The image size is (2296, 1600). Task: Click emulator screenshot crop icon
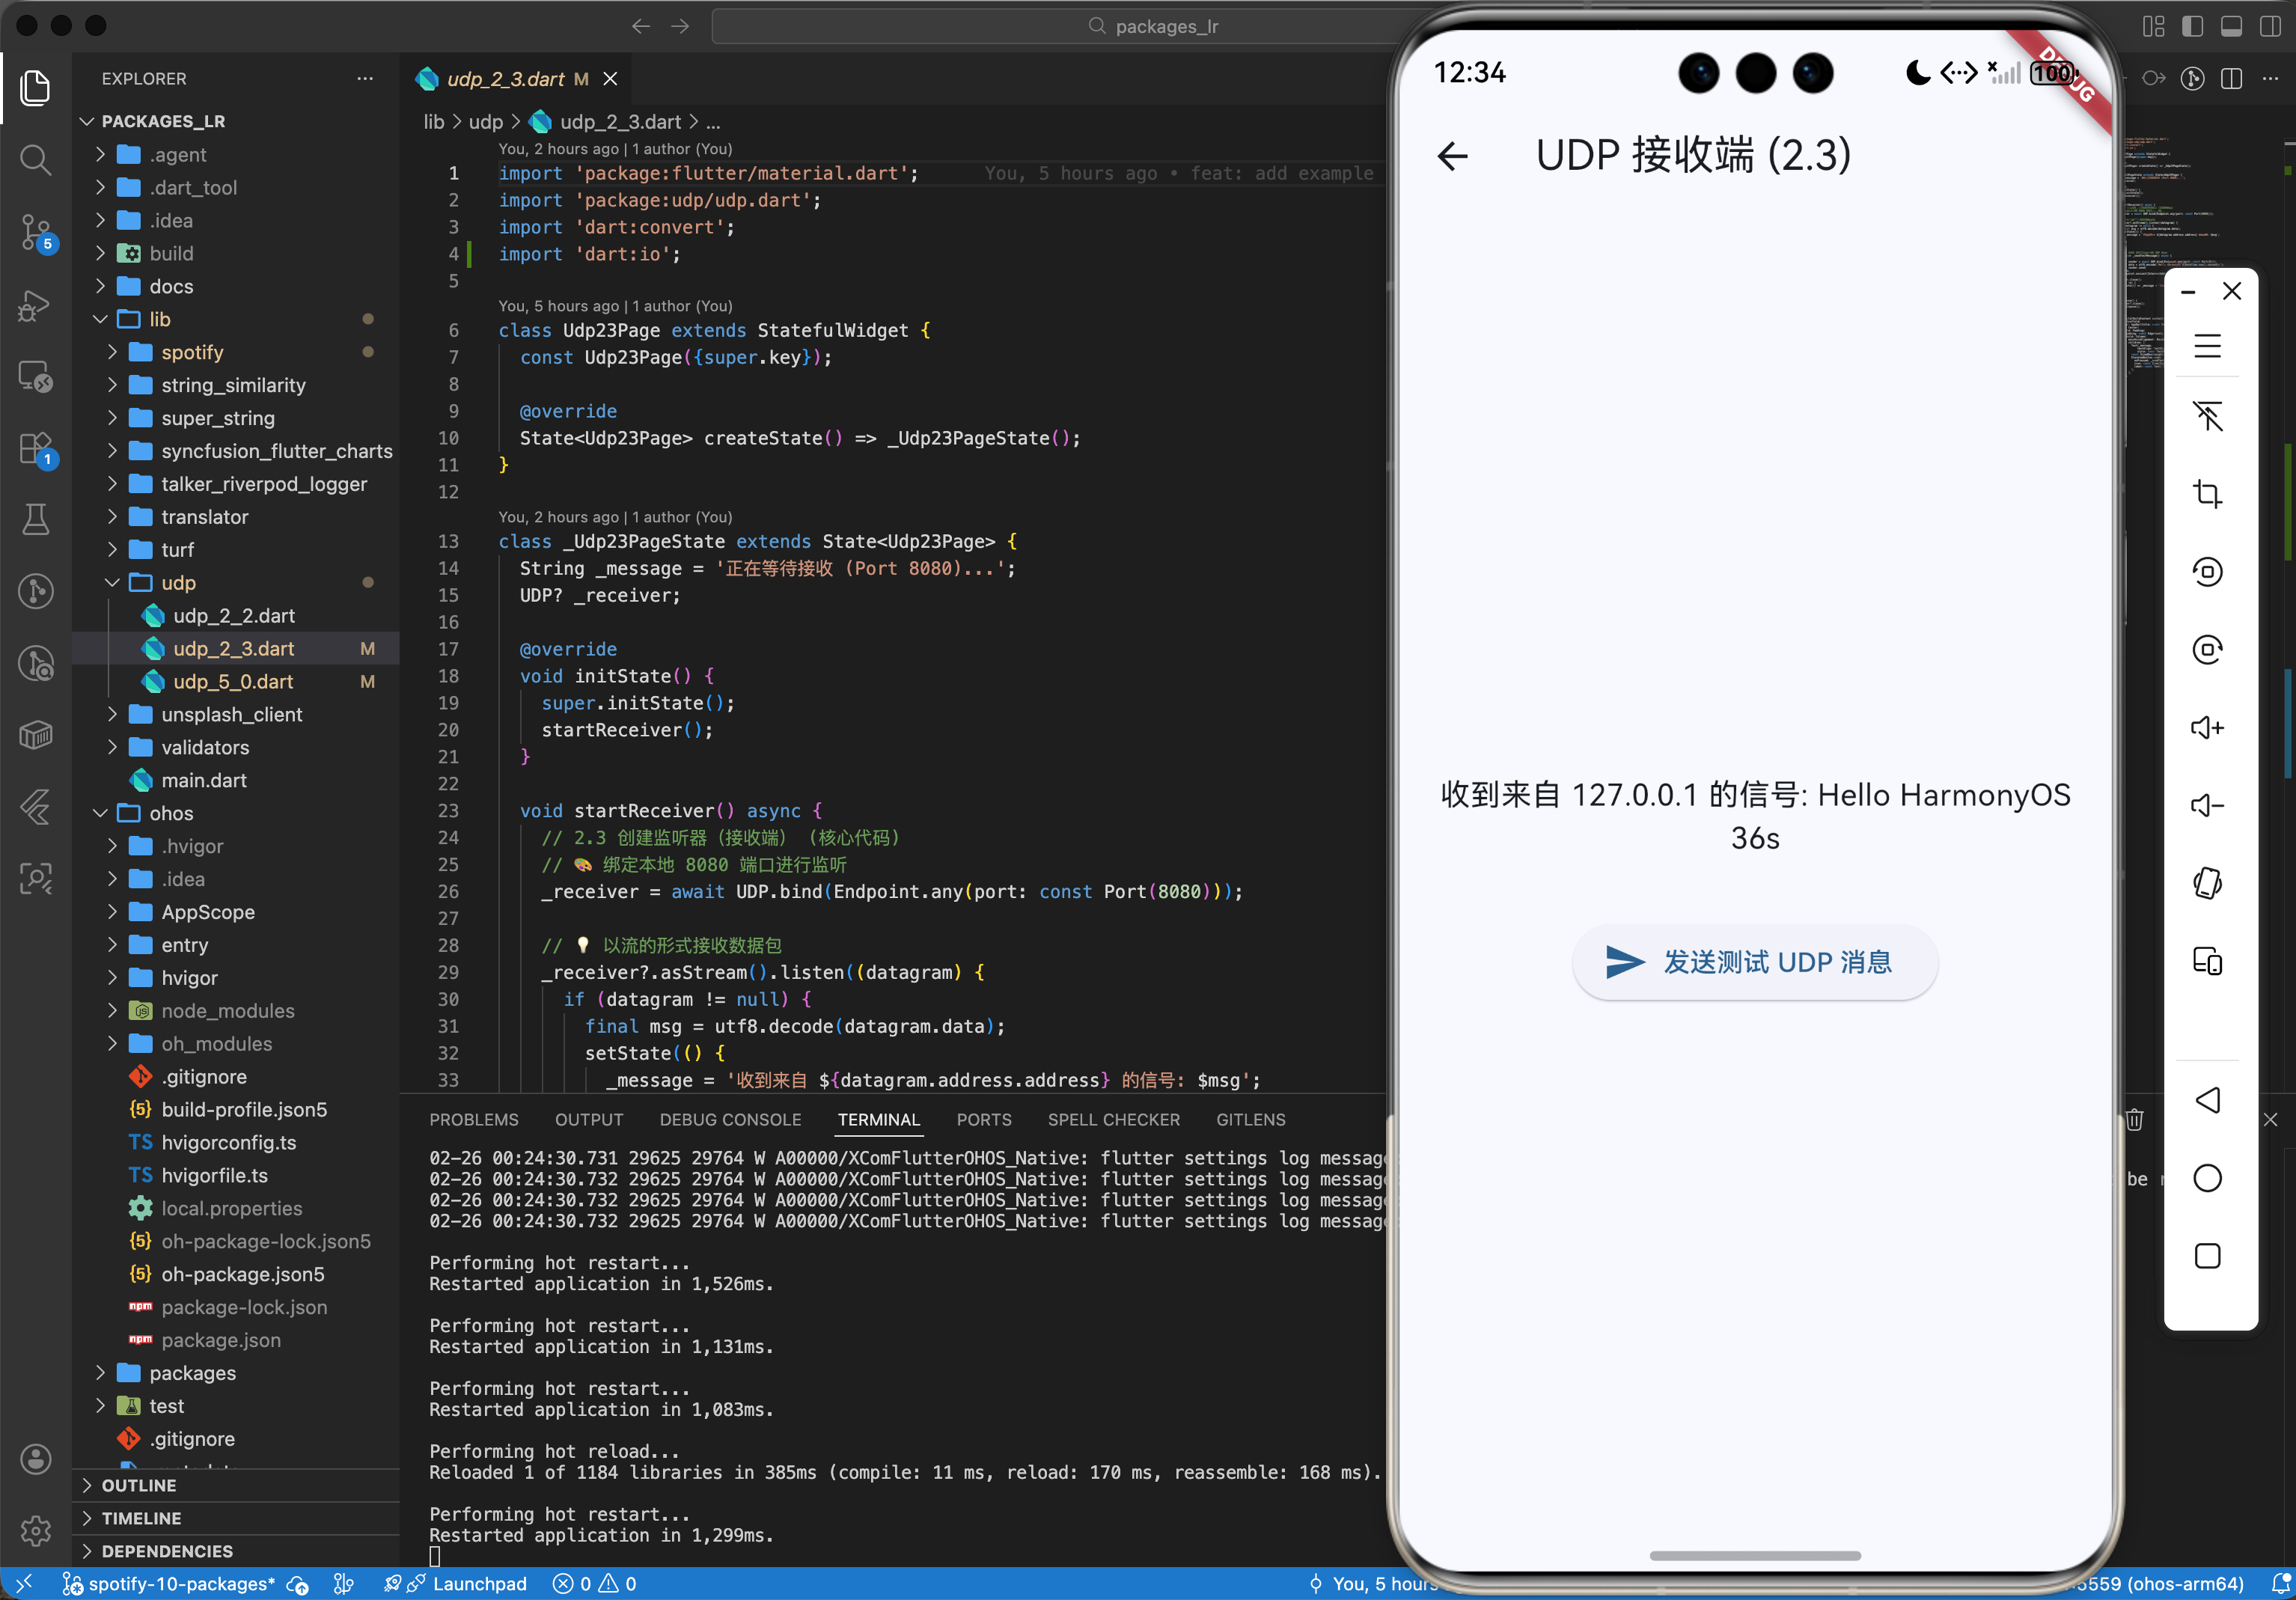tap(2207, 494)
